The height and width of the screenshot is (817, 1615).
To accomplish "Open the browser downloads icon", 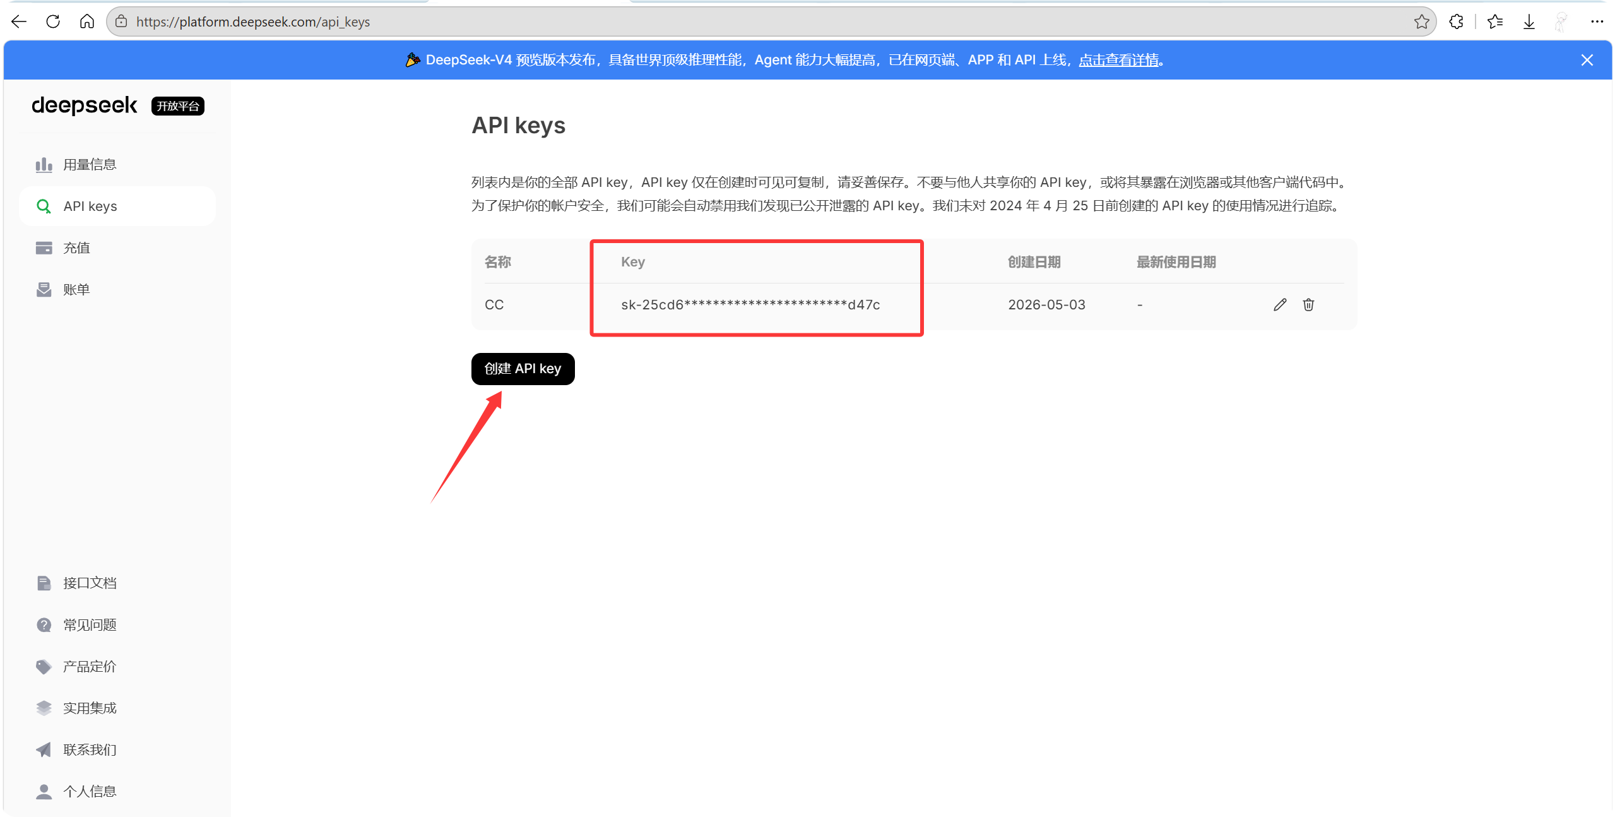I will pyautogui.click(x=1529, y=21).
